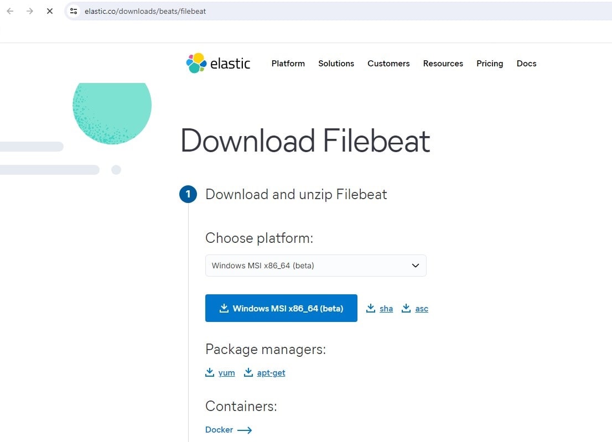This screenshot has height=442, width=612.
Task: Go to the Pricing page
Action: (490, 64)
